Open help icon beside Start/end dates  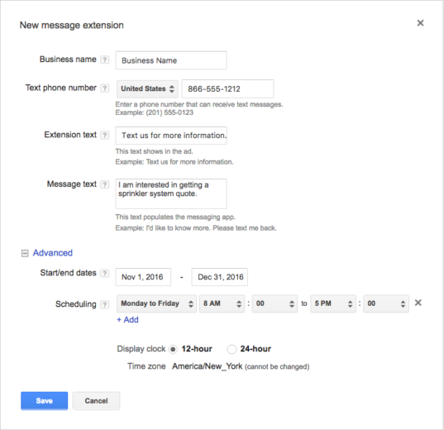pos(105,274)
